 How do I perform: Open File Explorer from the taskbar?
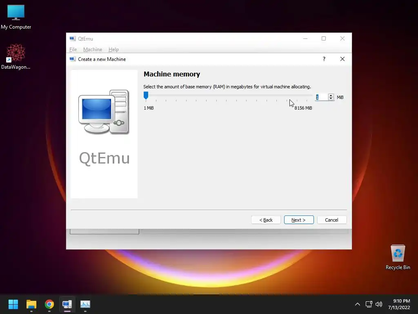click(31, 304)
